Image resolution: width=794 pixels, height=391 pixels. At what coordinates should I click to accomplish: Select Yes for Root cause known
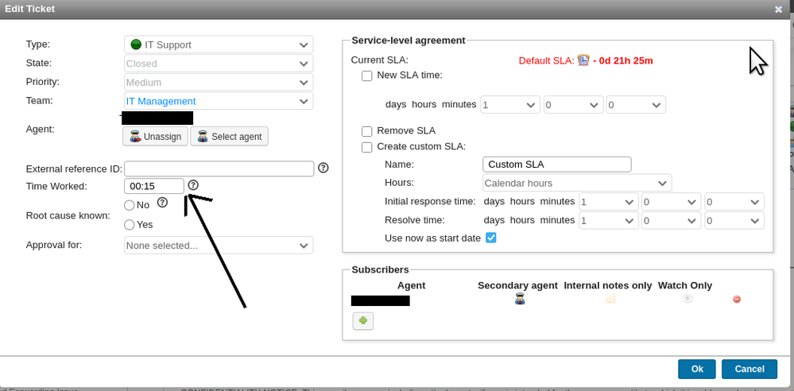pos(130,225)
